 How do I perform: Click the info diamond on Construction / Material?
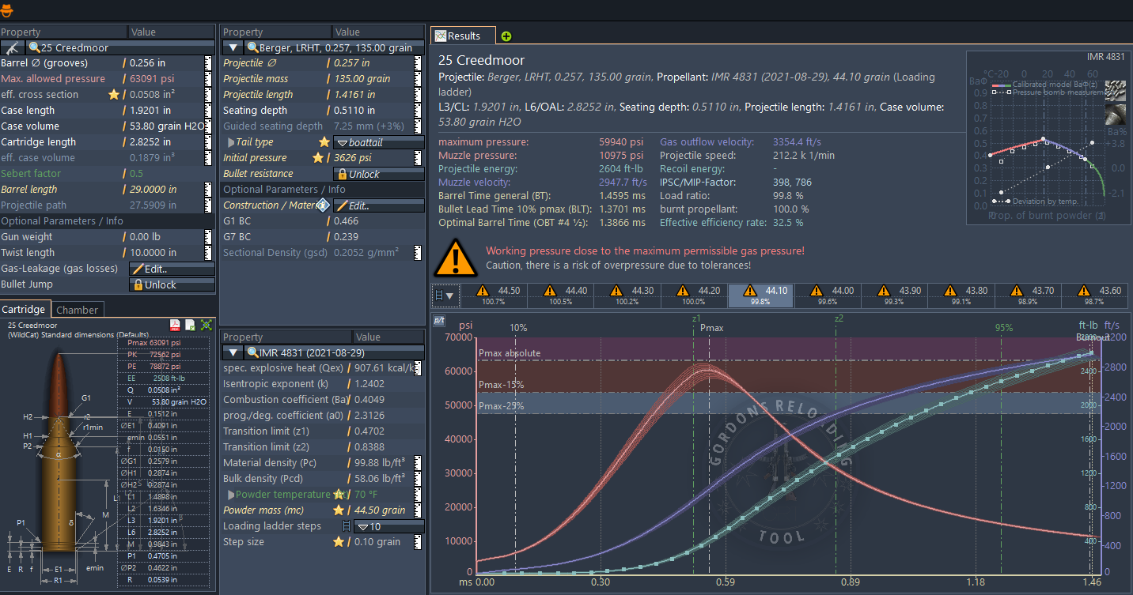pyautogui.click(x=323, y=205)
